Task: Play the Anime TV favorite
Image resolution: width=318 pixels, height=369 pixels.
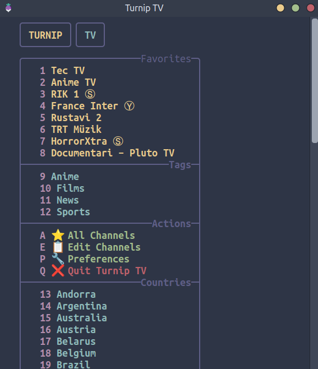Action: (73, 82)
